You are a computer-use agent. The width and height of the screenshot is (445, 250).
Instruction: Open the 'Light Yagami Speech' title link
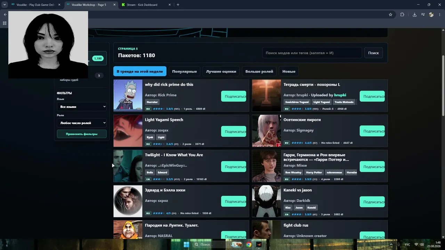164,120
